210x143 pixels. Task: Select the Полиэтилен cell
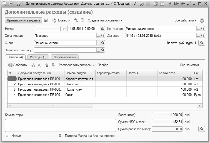pos(80,89)
